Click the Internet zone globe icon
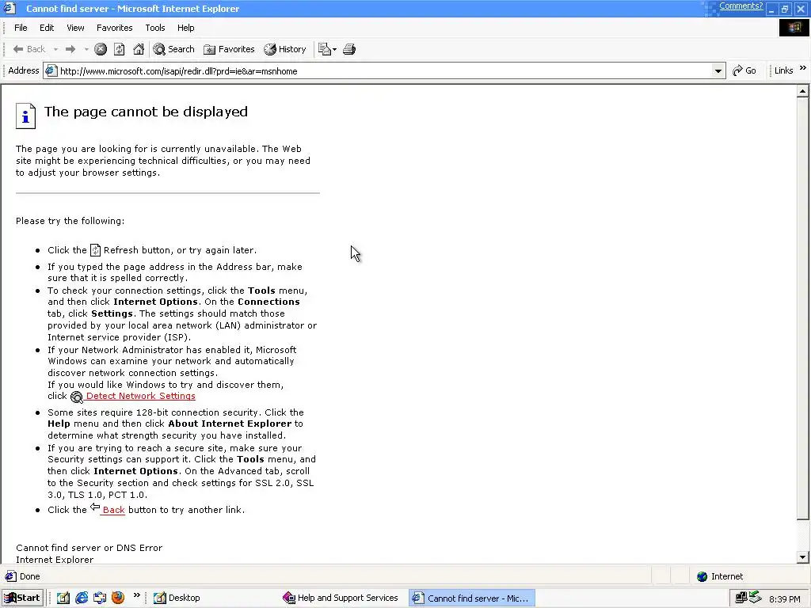Screen dimensions: 811x608 (702, 576)
